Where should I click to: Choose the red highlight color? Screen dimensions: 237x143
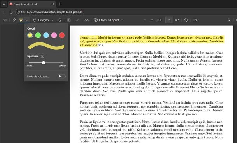pyautogui.click(x=62, y=35)
